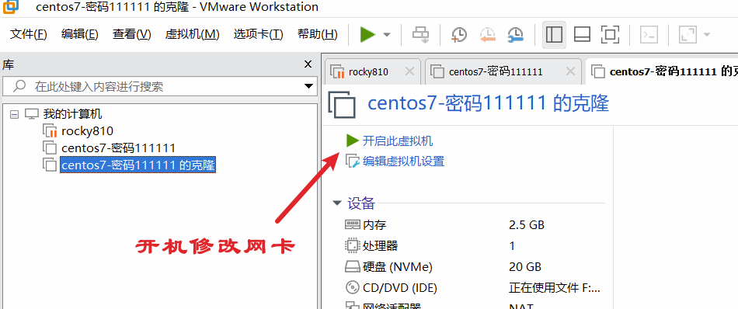Toggle the thumbnail bar view icon

coord(582,34)
